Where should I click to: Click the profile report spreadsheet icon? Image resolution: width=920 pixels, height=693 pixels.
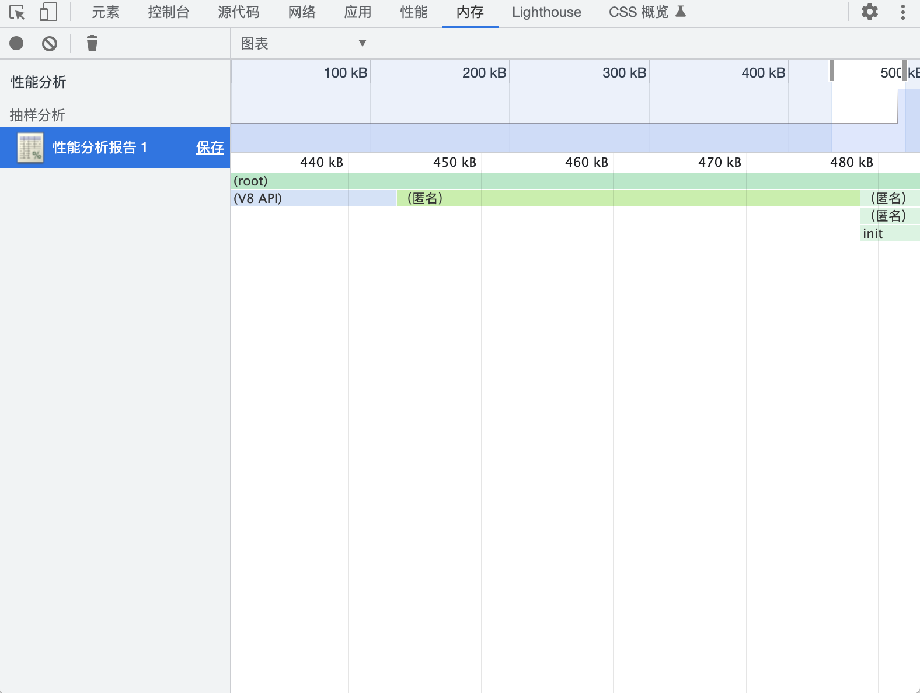click(x=30, y=148)
